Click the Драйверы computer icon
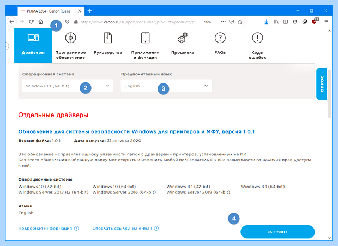 [x=33, y=38]
